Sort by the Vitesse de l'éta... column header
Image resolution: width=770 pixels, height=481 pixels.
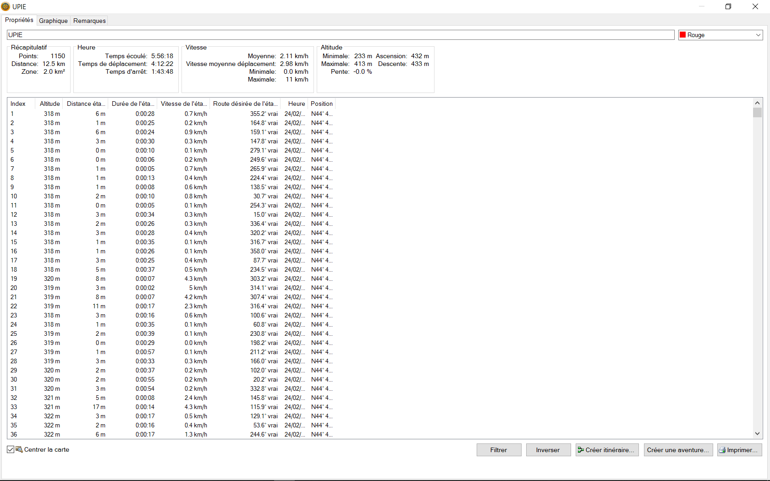pyautogui.click(x=183, y=104)
